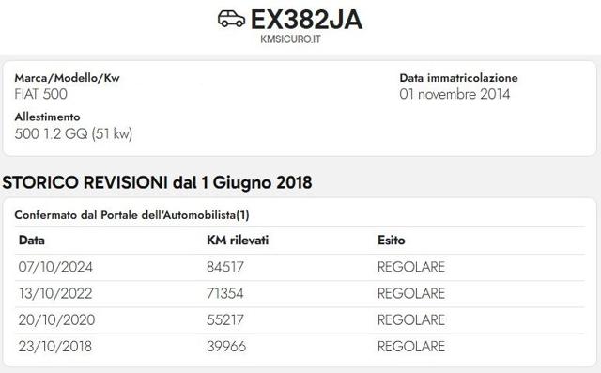Click the Esito column header
Image resolution: width=601 pixels, height=373 pixels.
click(392, 241)
